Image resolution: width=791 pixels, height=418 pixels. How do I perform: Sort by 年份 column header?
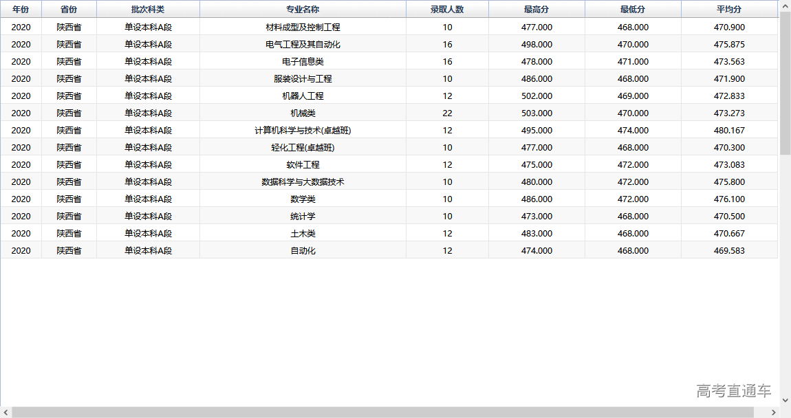(21, 9)
